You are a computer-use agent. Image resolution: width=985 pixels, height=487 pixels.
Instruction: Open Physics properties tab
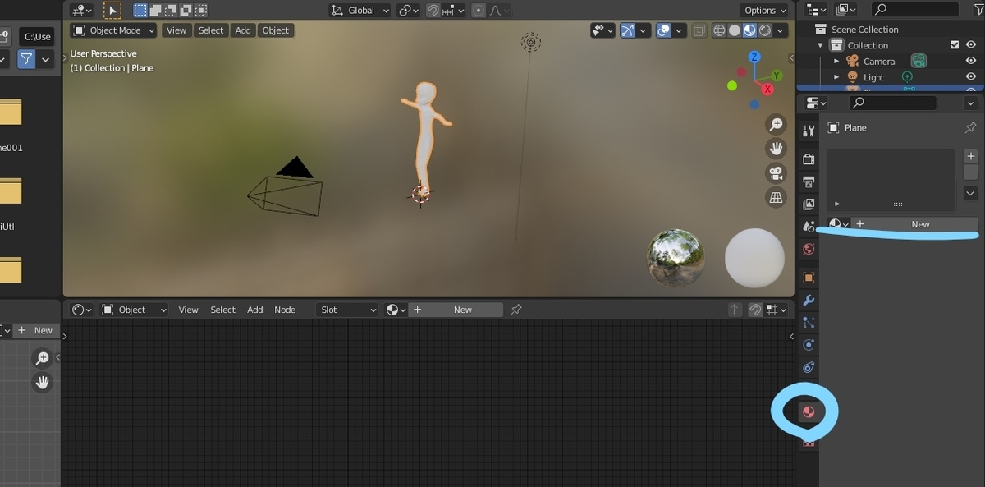[x=809, y=345]
